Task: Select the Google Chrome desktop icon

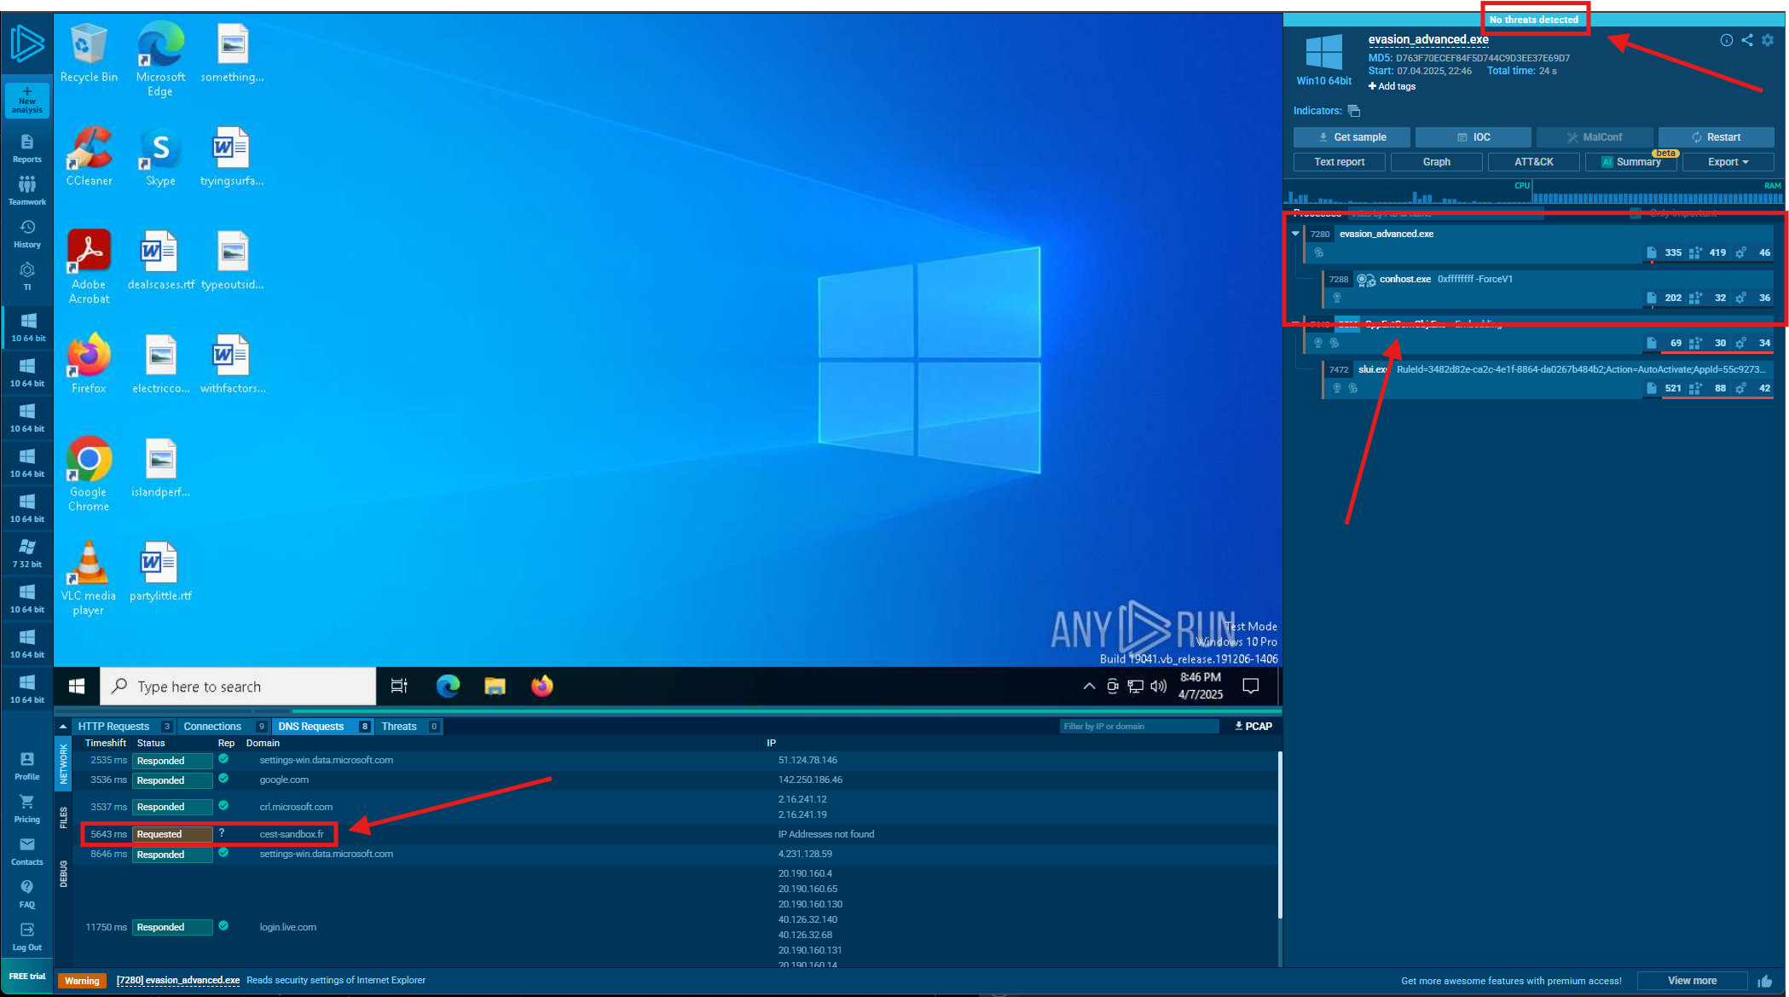Action: tap(89, 474)
